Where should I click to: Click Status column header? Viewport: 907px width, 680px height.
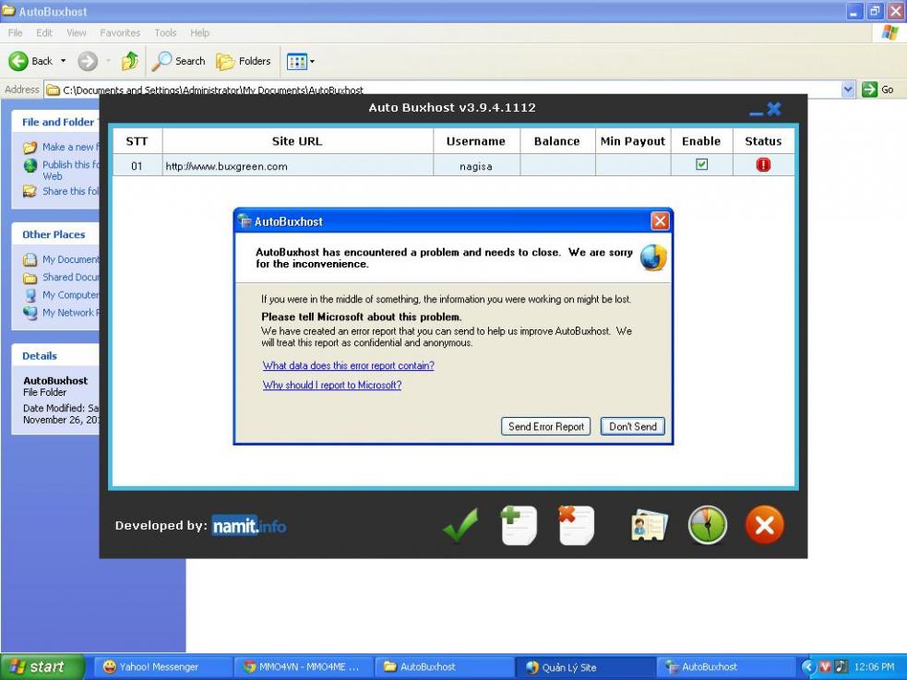pyautogui.click(x=764, y=141)
